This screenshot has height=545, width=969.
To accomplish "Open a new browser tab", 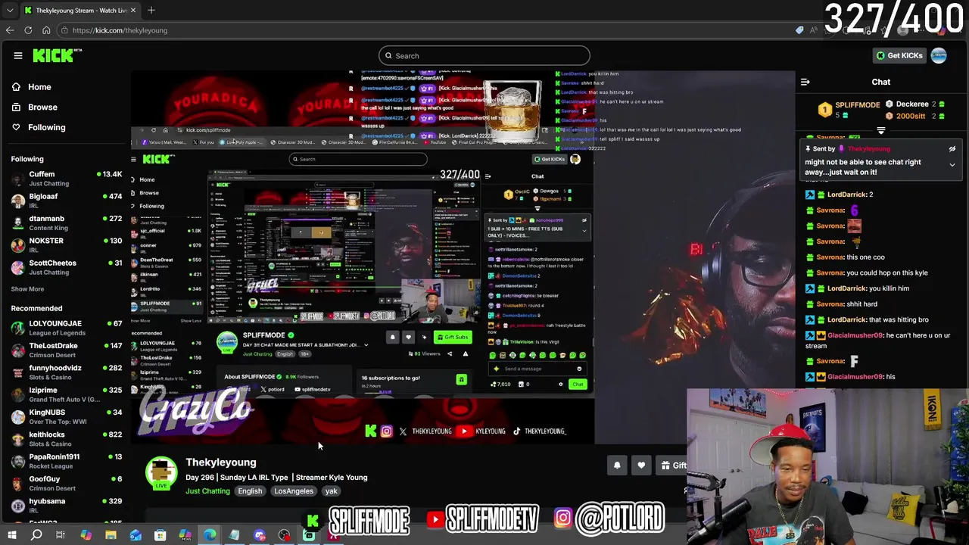I will click(151, 10).
